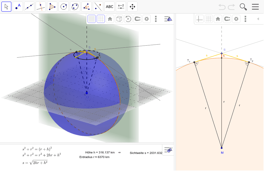Select point S in the 2D view
The width and height of the screenshot is (264, 171).
[x=221, y=54]
